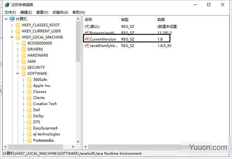Expand the Clients arrow
232x159 pixels.
tap(23, 98)
